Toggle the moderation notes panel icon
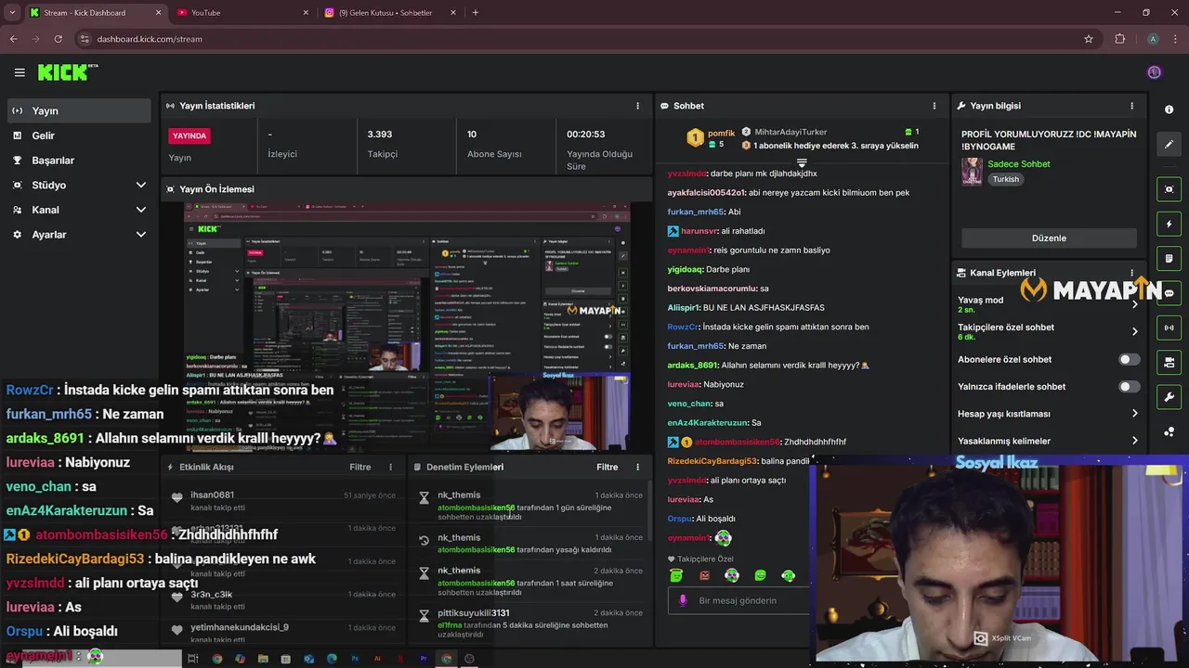The height and width of the screenshot is (668, 1189). coord(1169,259)
